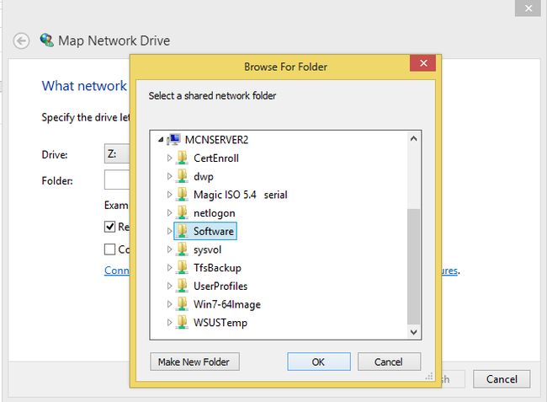Select the Magic ISO 5.4 serial label
Viewport: 547px width, 402px height.
pyautogui.click(x=241, y=195)
